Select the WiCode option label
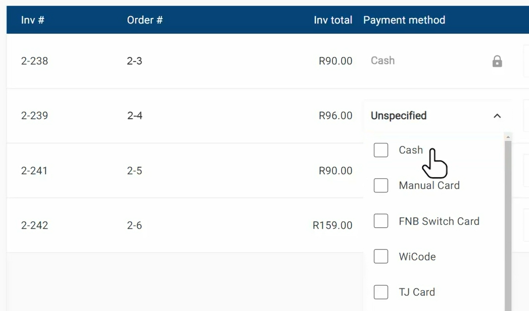 point(417,256)
